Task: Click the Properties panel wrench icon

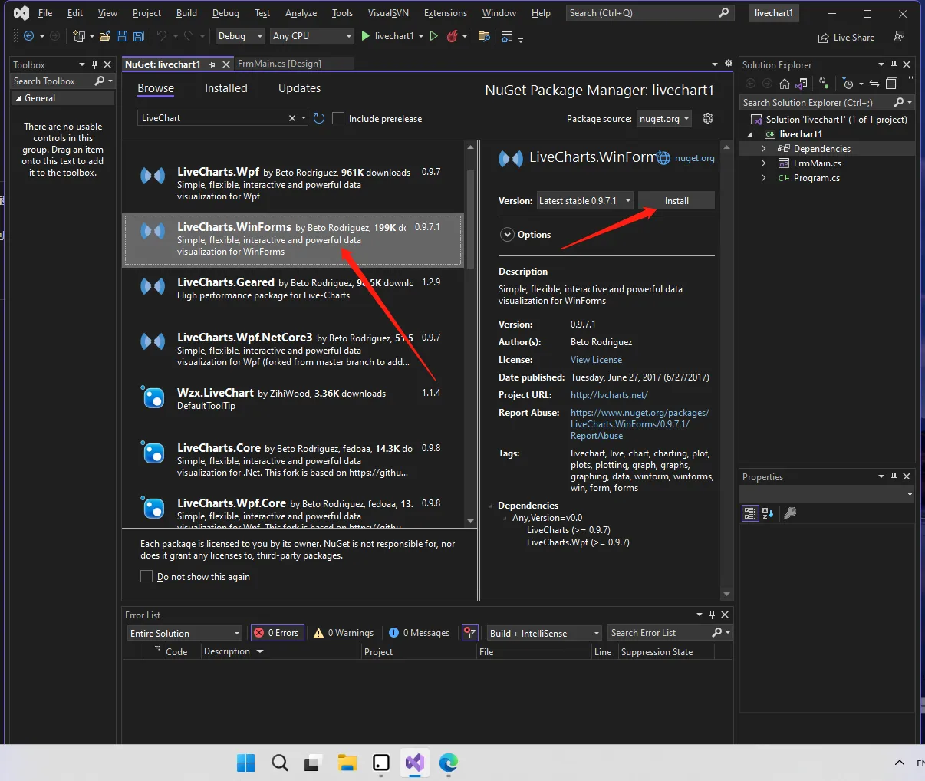Action: pyautogui.click(x=790, y=513)
